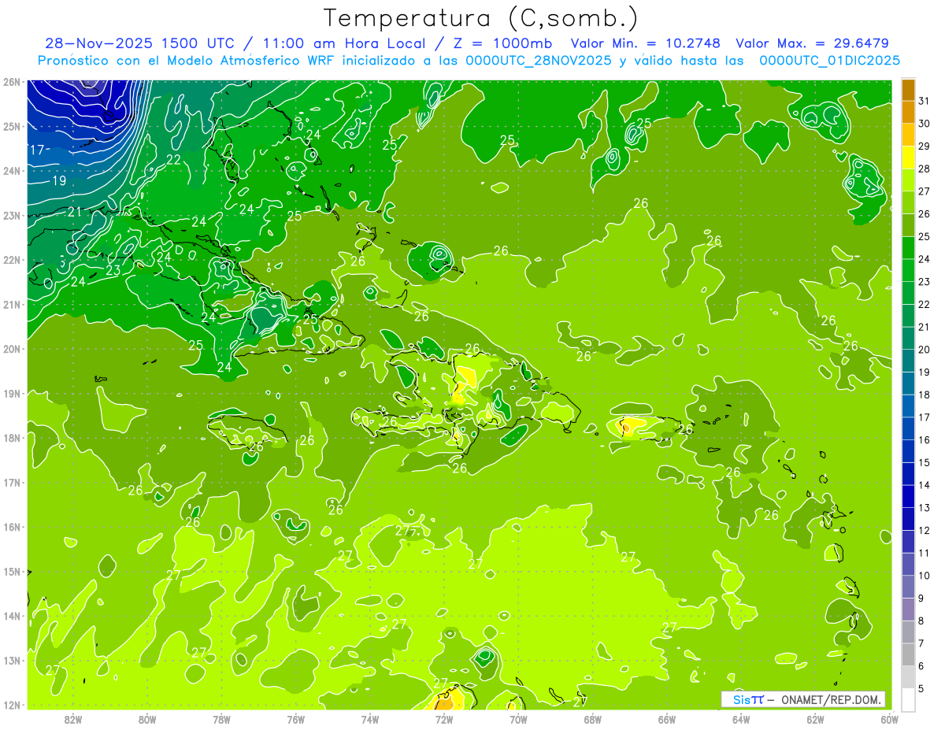Click the 24N latitude label

(x=11, y=171)
